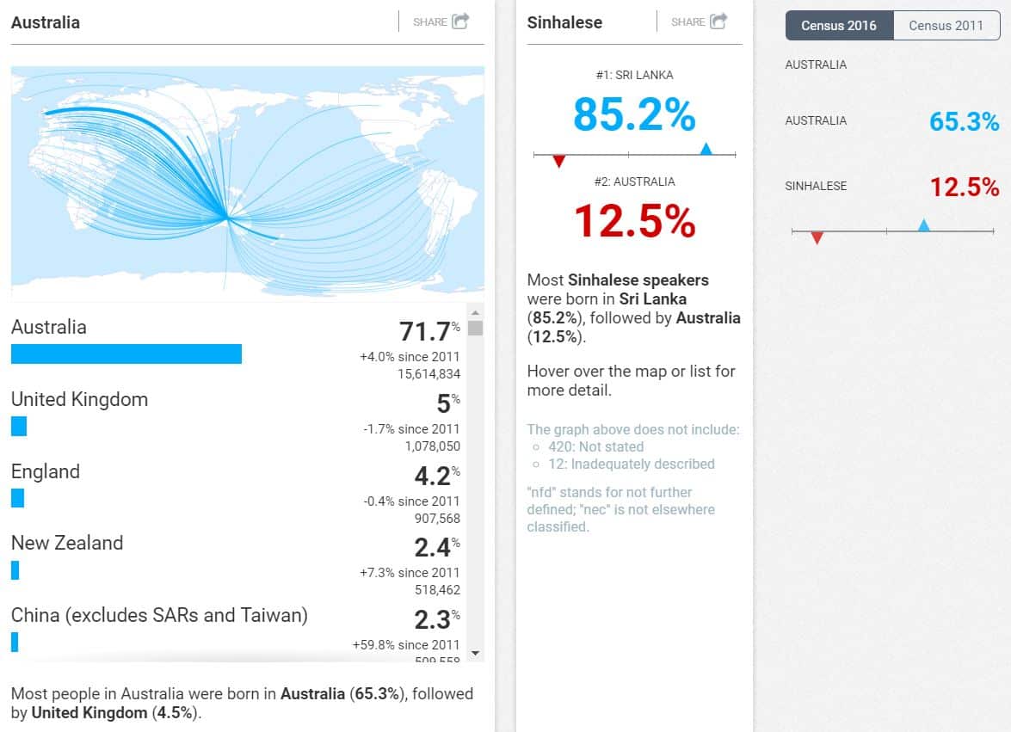The height and width of the screenshot is (732, 1011).
Task: Click the world migration map
Action: tap(247, 182)
